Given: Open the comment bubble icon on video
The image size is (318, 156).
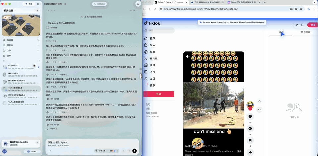Looking at the screenshot, I should point(250,129).
